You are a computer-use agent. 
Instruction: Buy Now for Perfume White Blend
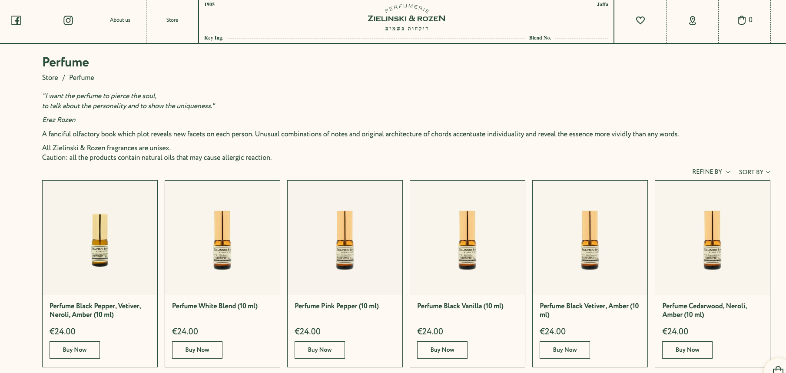(197, 350)
